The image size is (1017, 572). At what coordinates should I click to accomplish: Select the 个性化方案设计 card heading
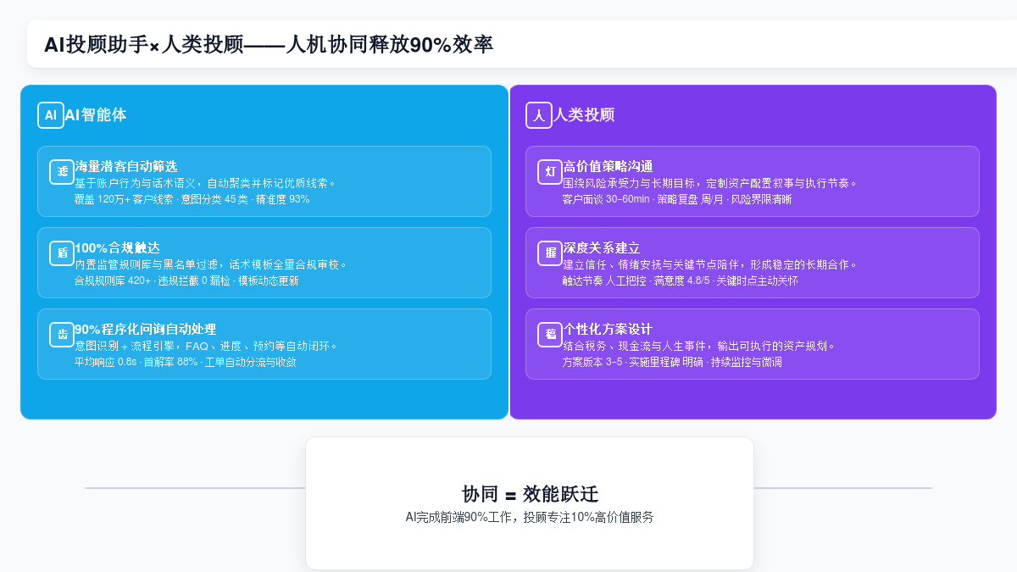(608, 329)
